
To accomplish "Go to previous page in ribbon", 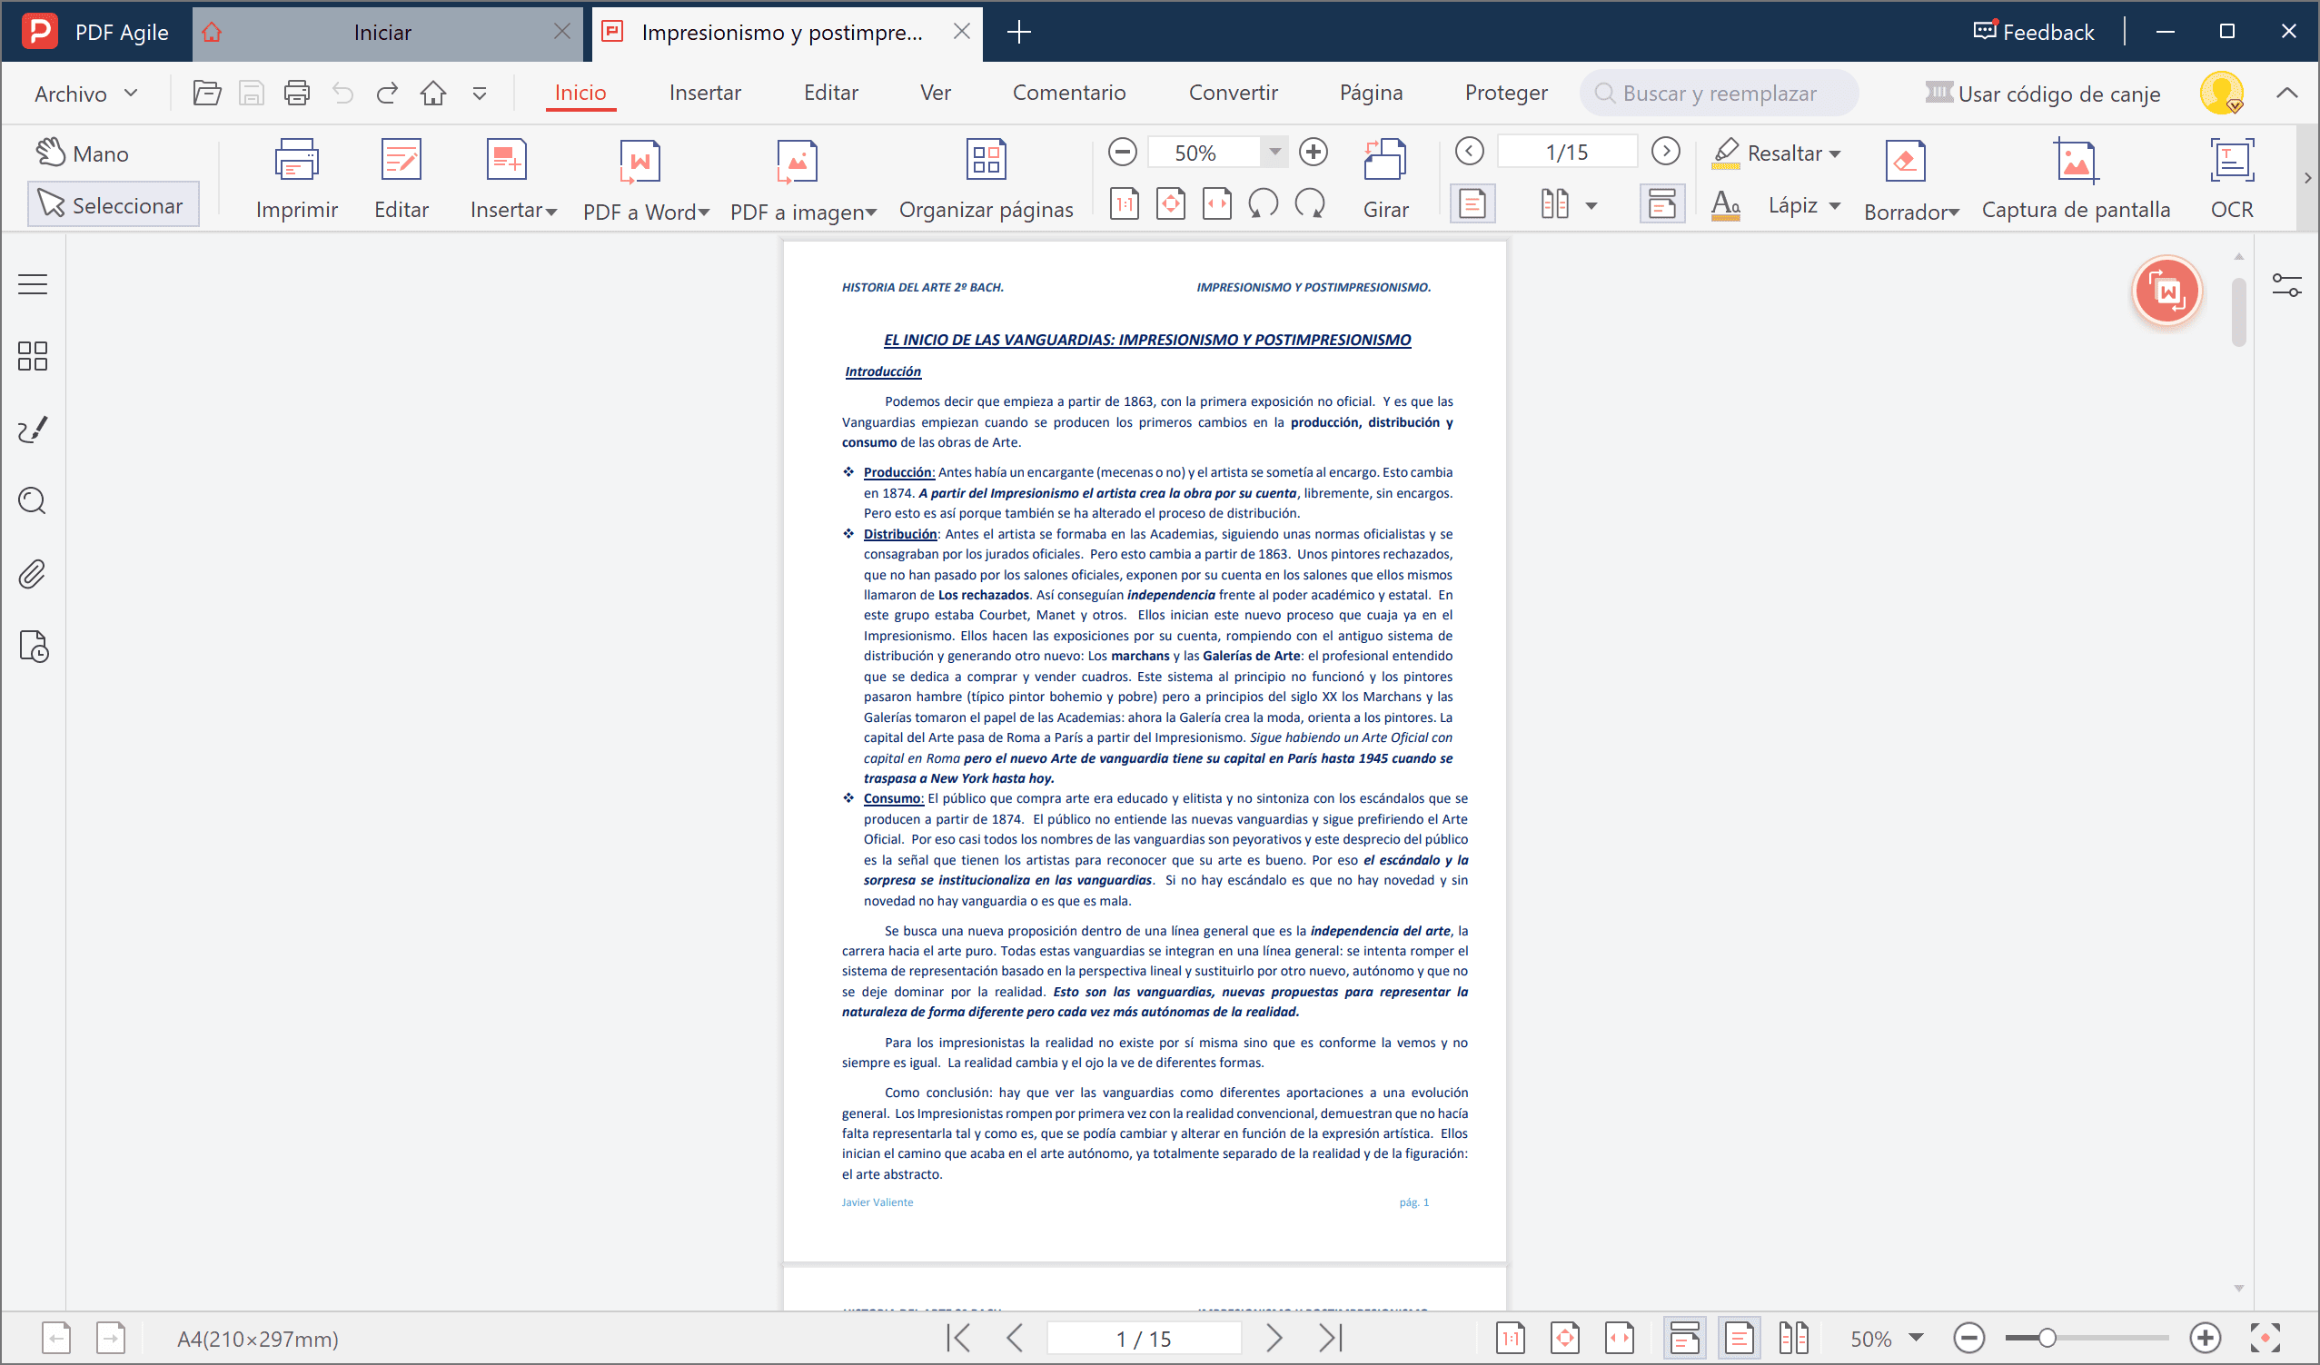I will click(x=1470, y=151).
